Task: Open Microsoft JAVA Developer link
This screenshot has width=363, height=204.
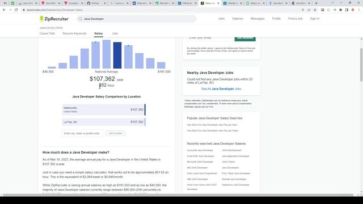Action: (x=200, y=162)
